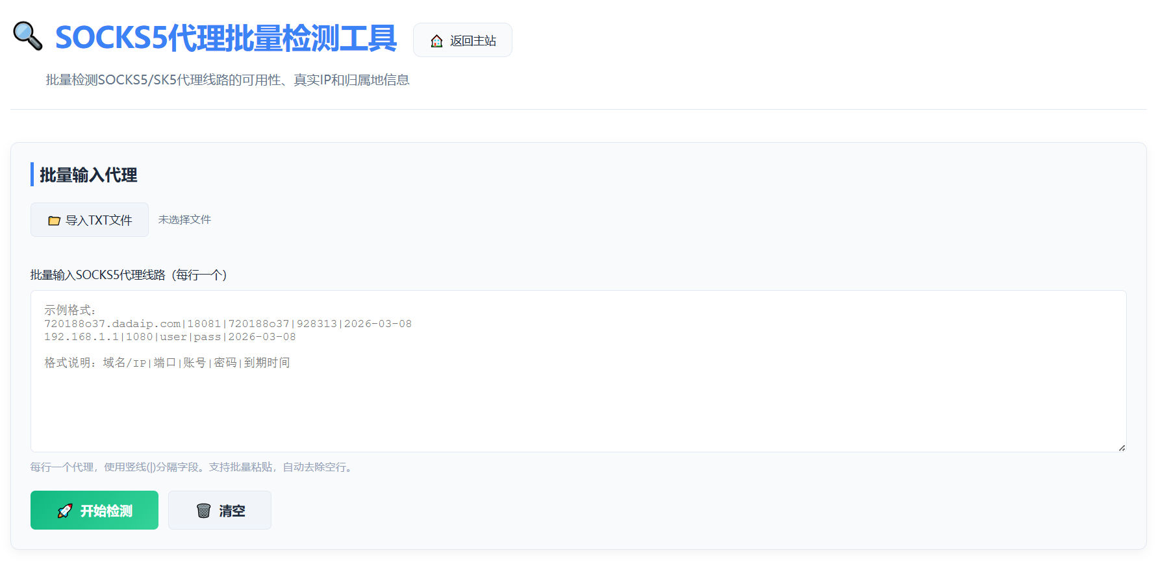This screenshot has width=1156, height=564.
Task: Click the text area resize handle
Action: (x=1122, y=447)
